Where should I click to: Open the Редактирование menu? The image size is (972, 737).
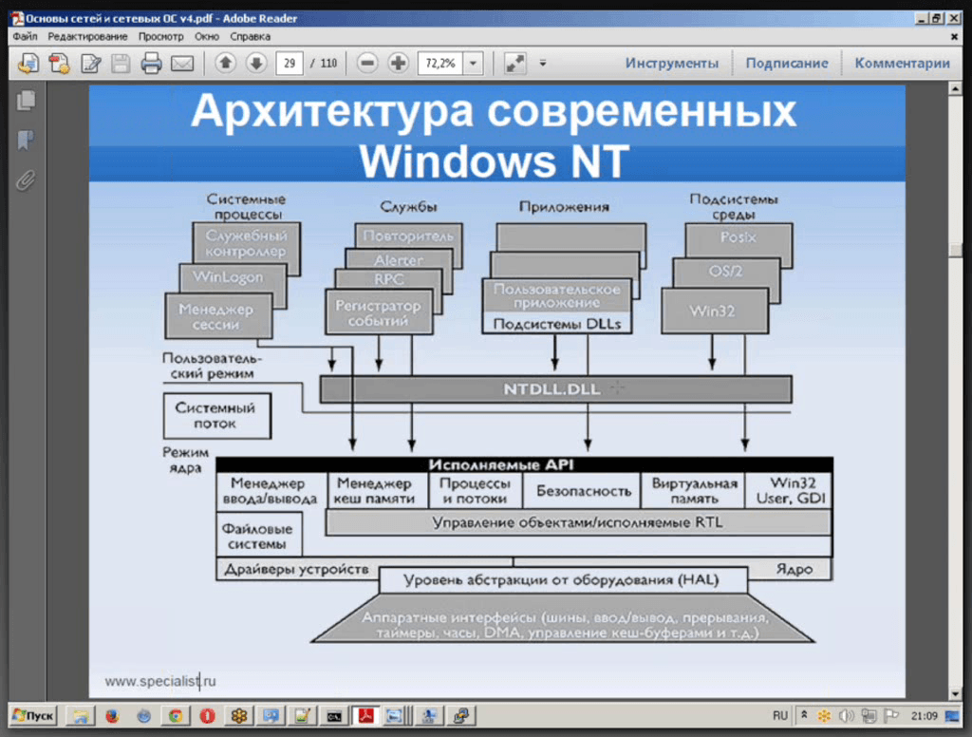pos(87,37)
